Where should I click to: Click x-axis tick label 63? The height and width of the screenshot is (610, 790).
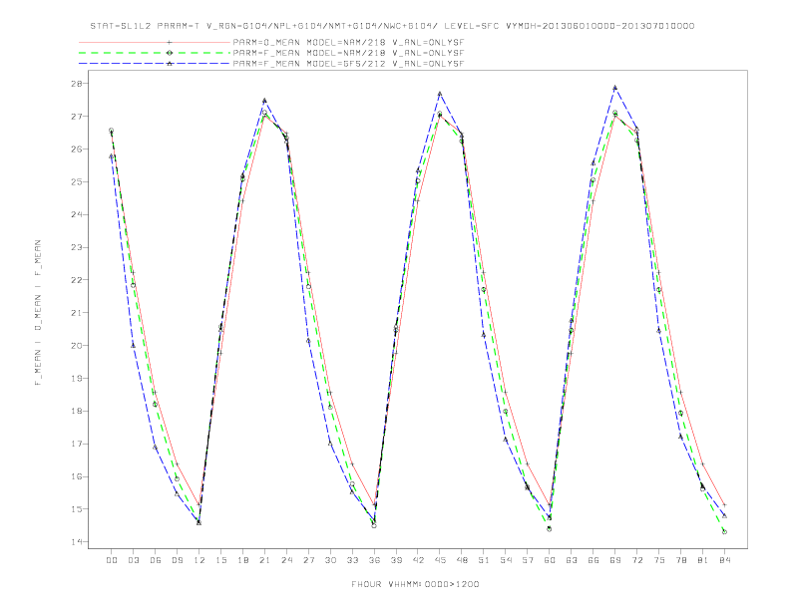[x=572, y=560]
